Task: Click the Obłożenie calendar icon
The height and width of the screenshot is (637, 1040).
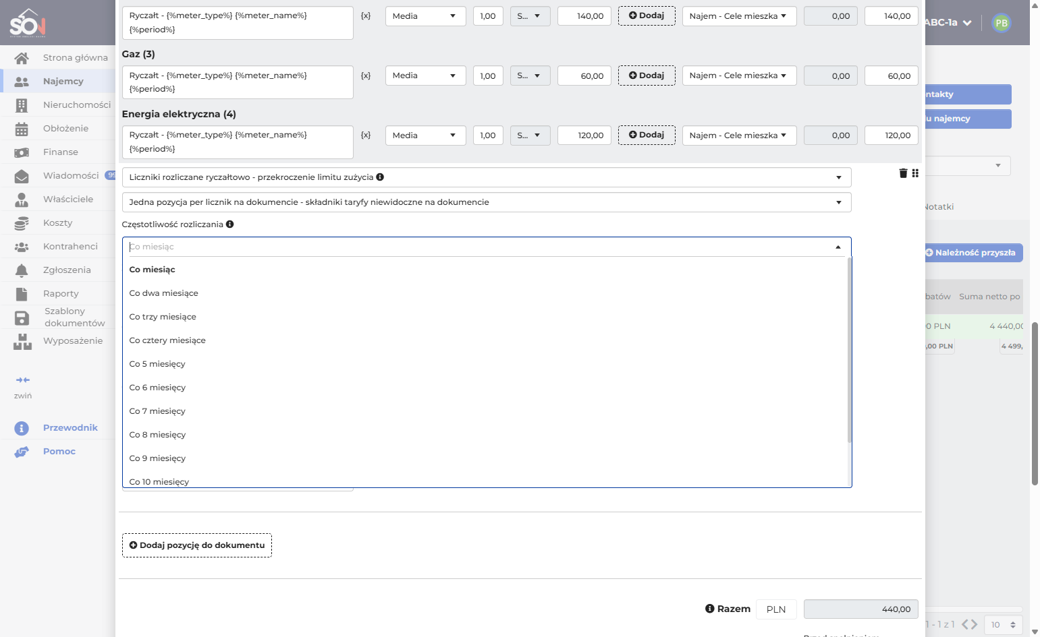Action: coord(22,129)
